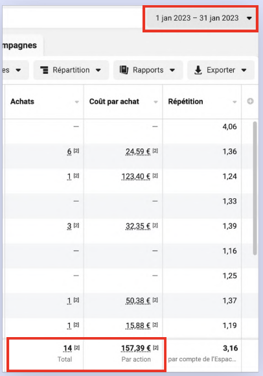Click the 50,38 € cost value
This screenshot has height=376, width=263.
[138, 301]
